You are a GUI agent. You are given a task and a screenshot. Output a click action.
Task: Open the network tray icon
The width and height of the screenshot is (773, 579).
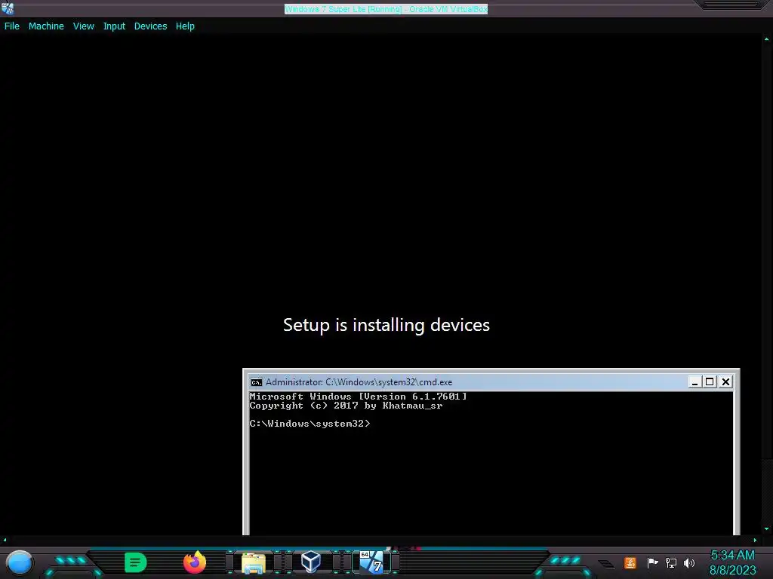(671, 562)
